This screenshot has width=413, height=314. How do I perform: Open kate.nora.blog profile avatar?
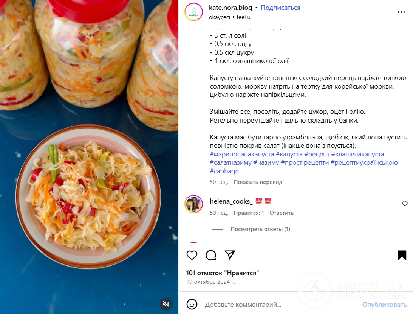(x=193, y=12)
